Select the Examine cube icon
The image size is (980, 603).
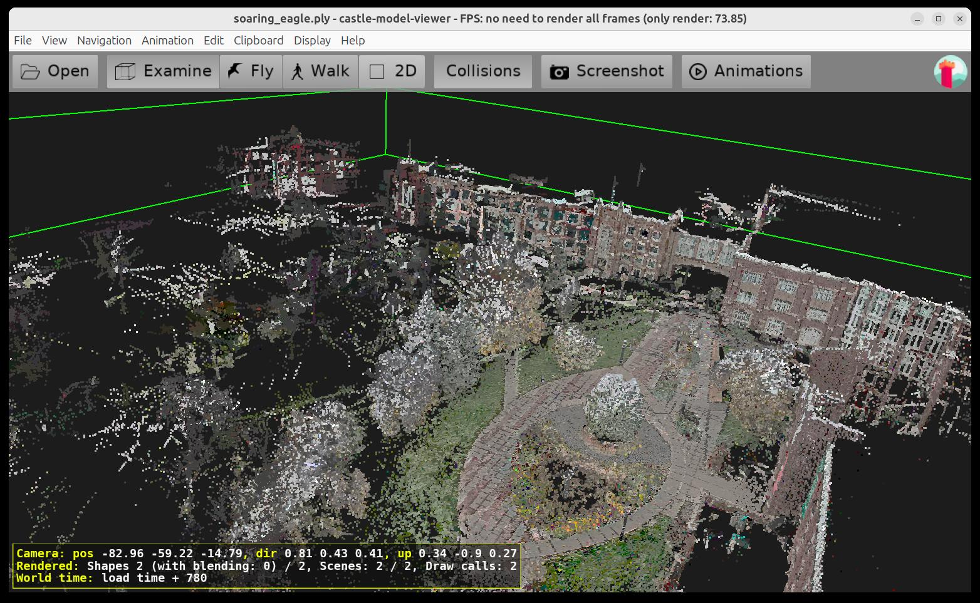click(125, 71)
